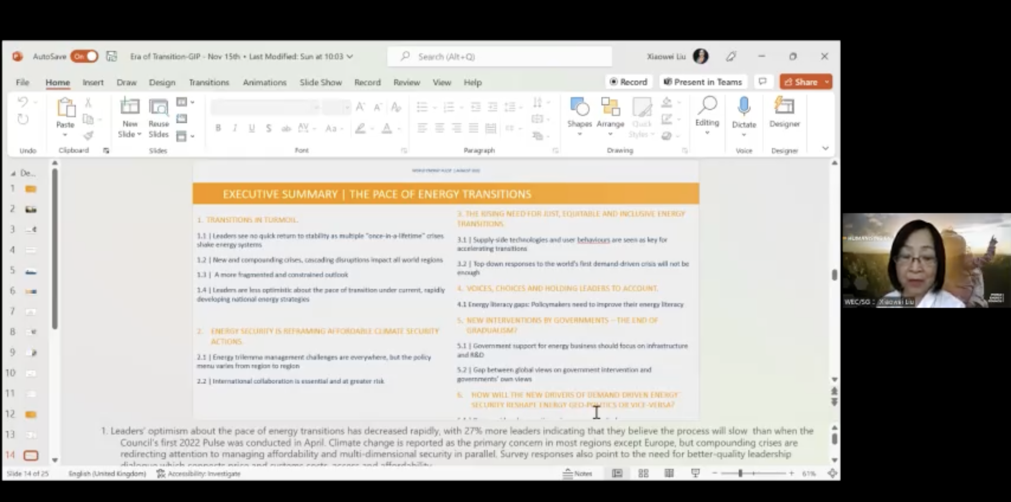Start Slide Show from status bar
Viewport: 1011px width, 502px height.
(695, 473)
